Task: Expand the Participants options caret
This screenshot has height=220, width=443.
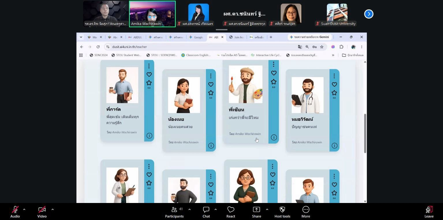Action: click(x=189, y=209)
